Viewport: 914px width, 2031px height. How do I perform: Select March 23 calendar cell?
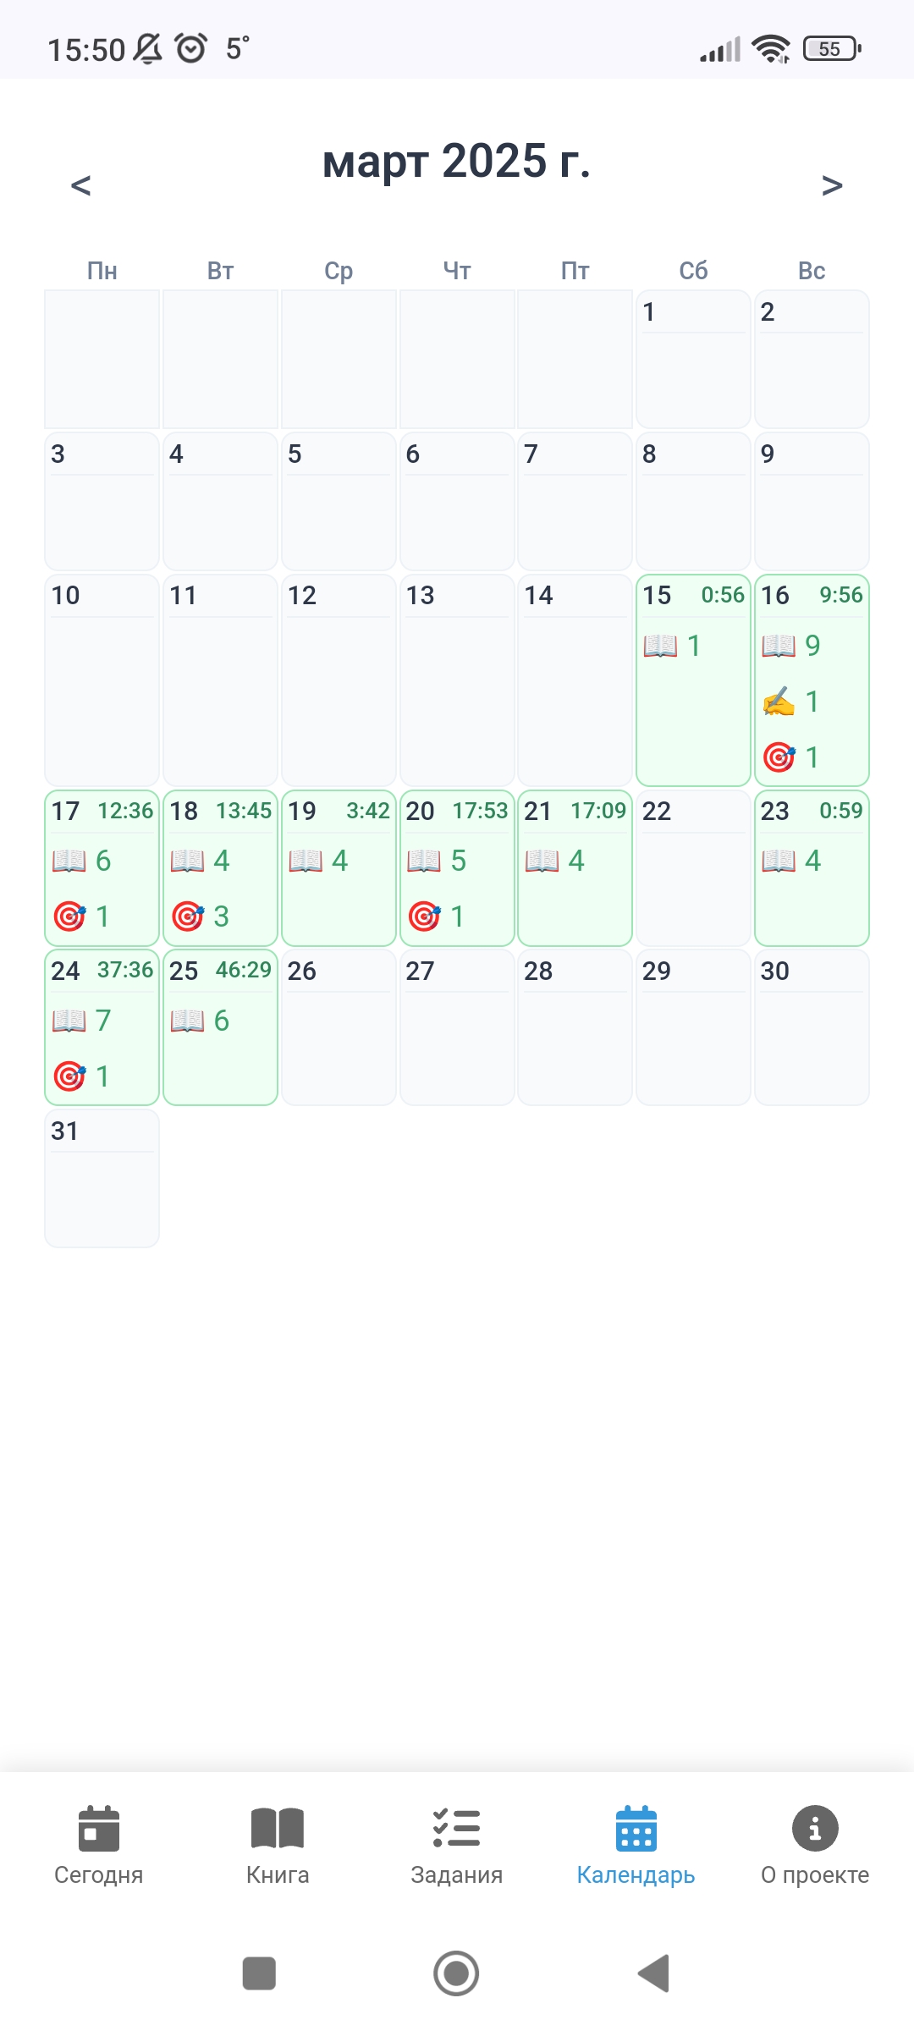(x=812, y=867)
